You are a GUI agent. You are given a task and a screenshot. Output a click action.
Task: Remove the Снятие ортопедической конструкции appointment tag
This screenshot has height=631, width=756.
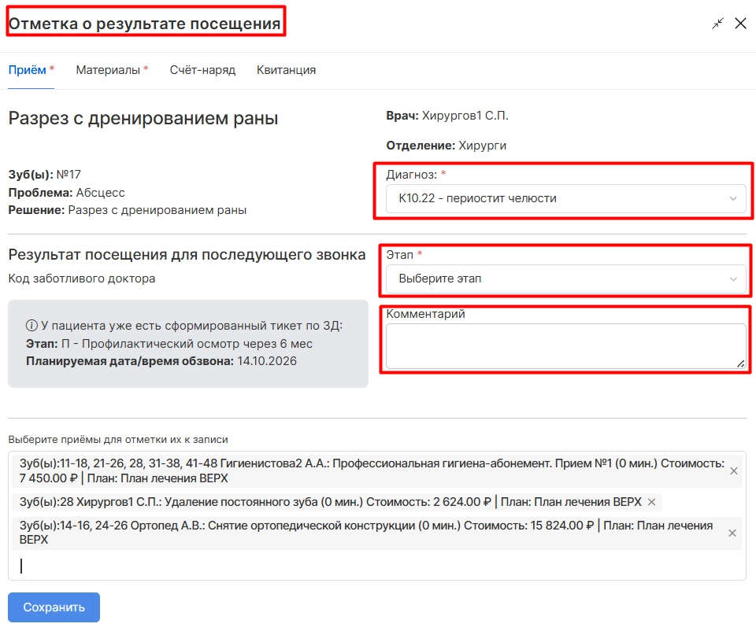(x=732, y=533)
